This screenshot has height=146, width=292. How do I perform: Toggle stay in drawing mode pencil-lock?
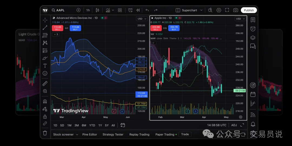[45, 109]
